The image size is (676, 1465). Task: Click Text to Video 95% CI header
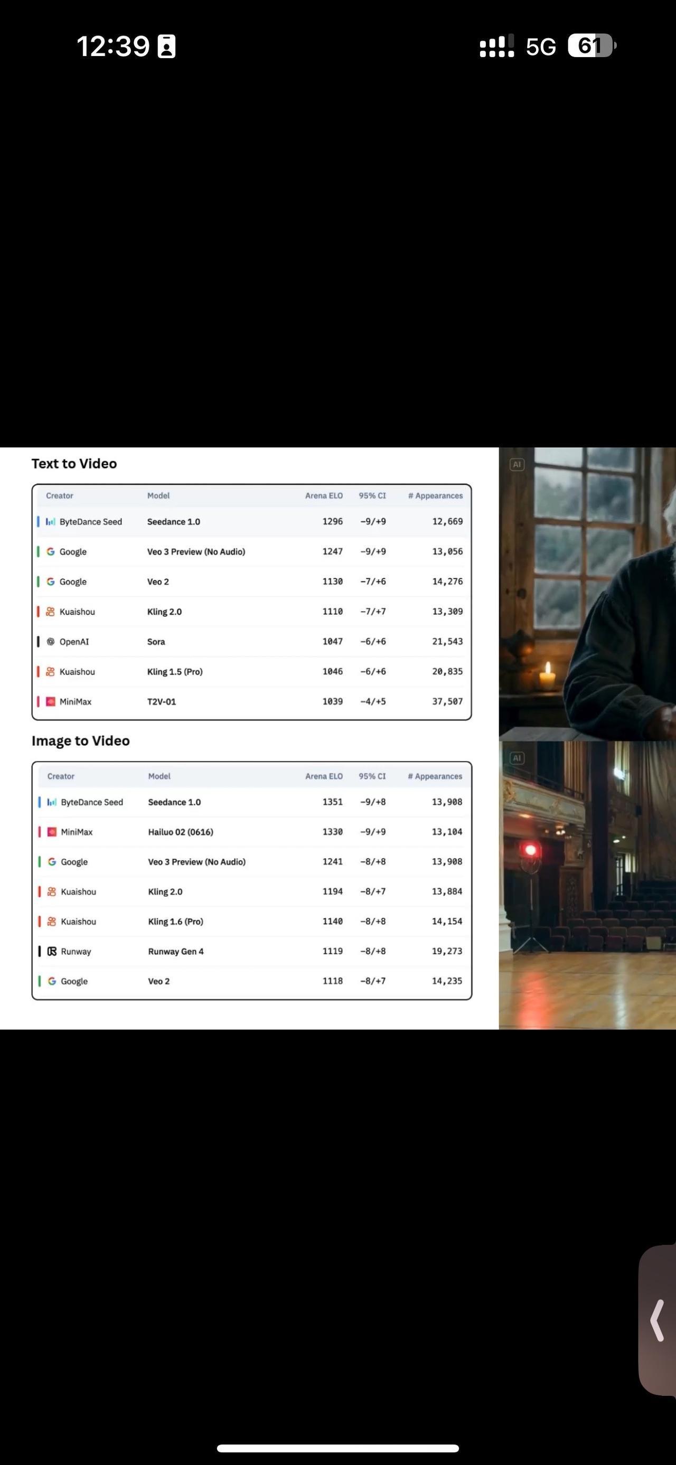[x=372, y=496]
